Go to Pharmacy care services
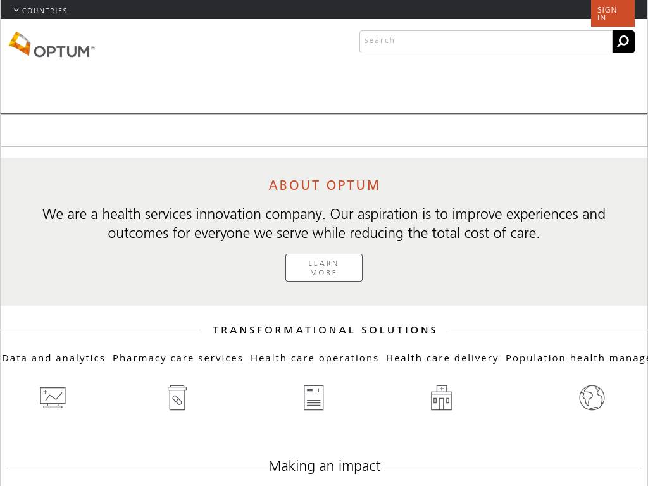648x486 pixels. (x=178, y=358)
